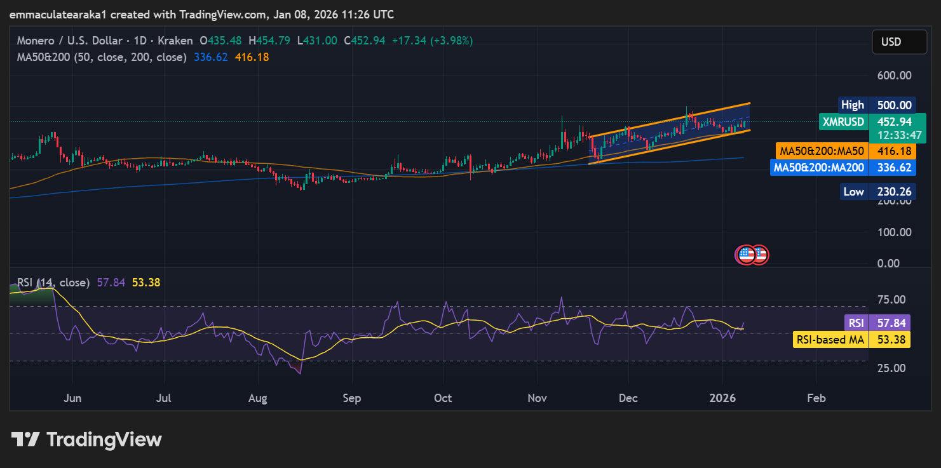Click the right US flag economic event icon
The height and width of the screenshot is (468, 941).
click(760, 255)
